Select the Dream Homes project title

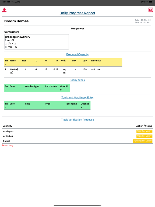pyautogui.click(x=16, y=21)
